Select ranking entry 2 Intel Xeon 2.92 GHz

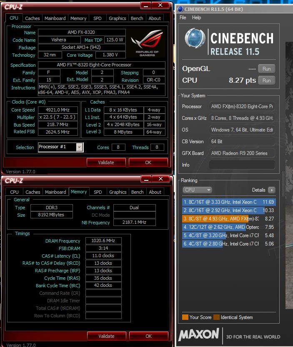229,210
